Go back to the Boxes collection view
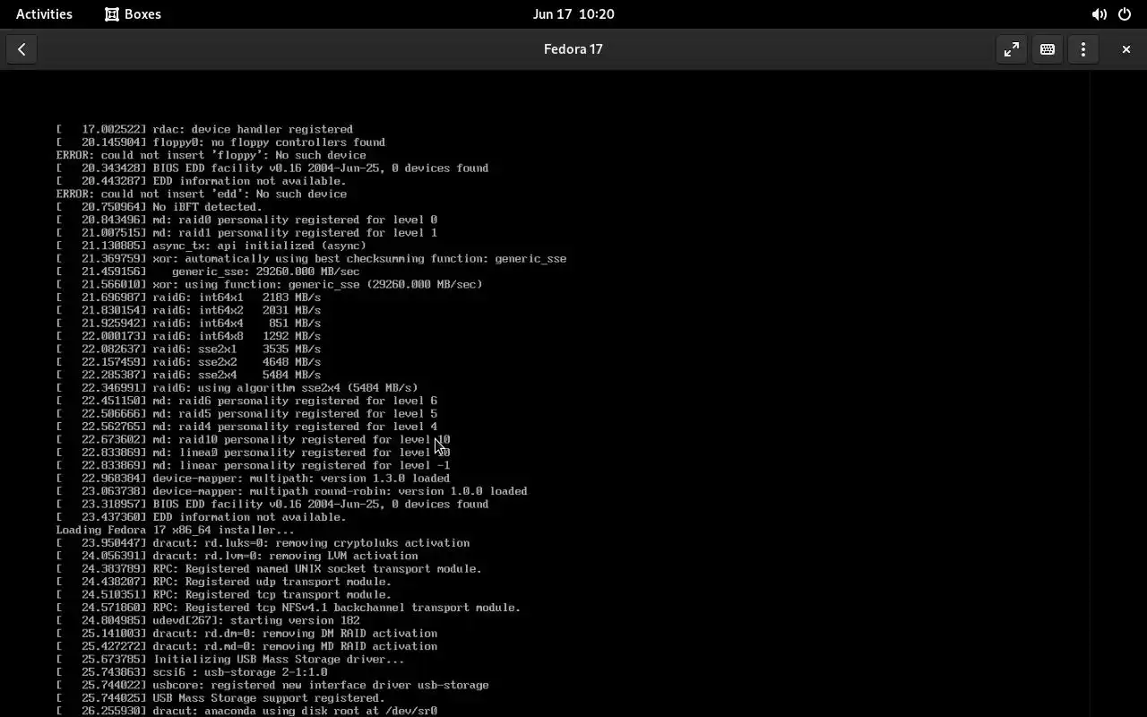Image resolution: width=1147 pixels, height=717 pixels. point(22,49)
